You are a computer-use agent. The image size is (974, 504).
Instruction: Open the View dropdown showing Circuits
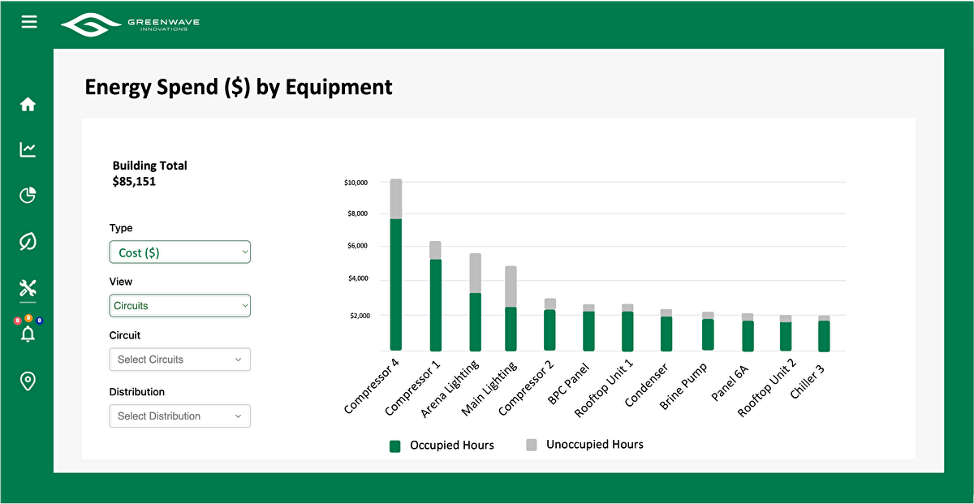click(179, 305)
